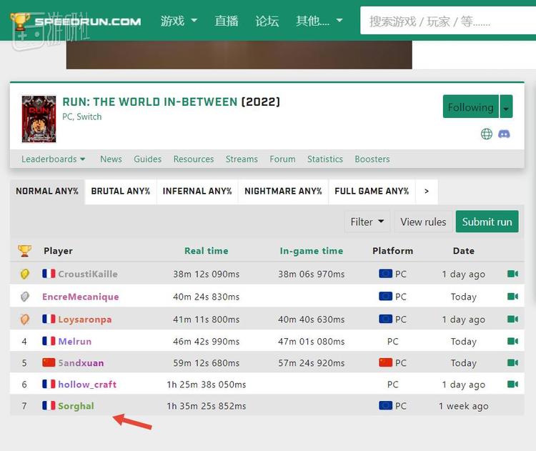Open the Boosters link
This screenshot has height=451, width=536.
coord(372,159)
